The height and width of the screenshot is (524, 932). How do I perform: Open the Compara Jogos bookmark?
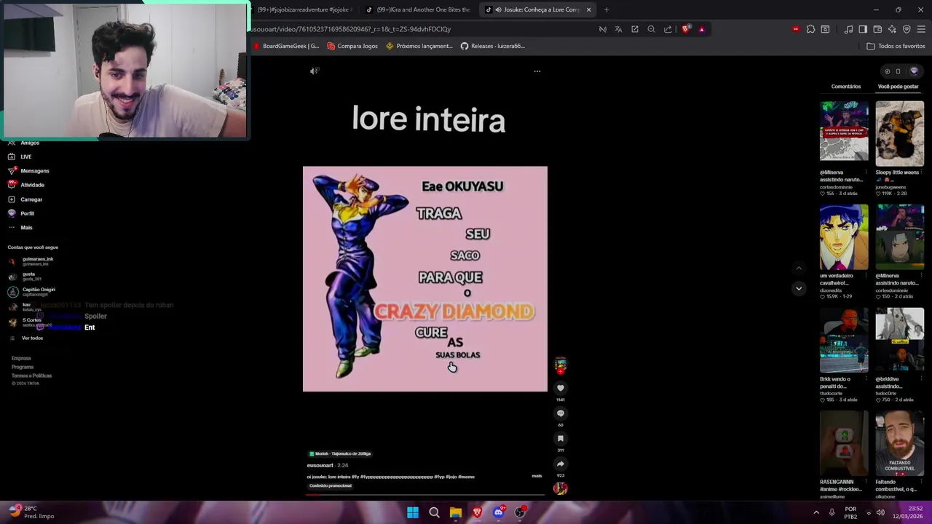click(353, 46)
